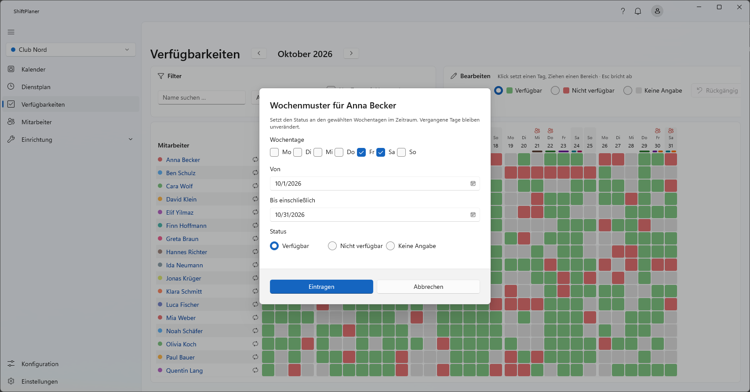The image size is (750, 392).
Task: Click the Filter funnel icon
Action: (161, 76)
